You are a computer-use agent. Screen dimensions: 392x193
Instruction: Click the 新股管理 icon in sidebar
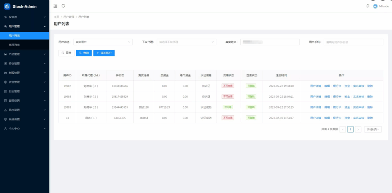tap(5, 73)
